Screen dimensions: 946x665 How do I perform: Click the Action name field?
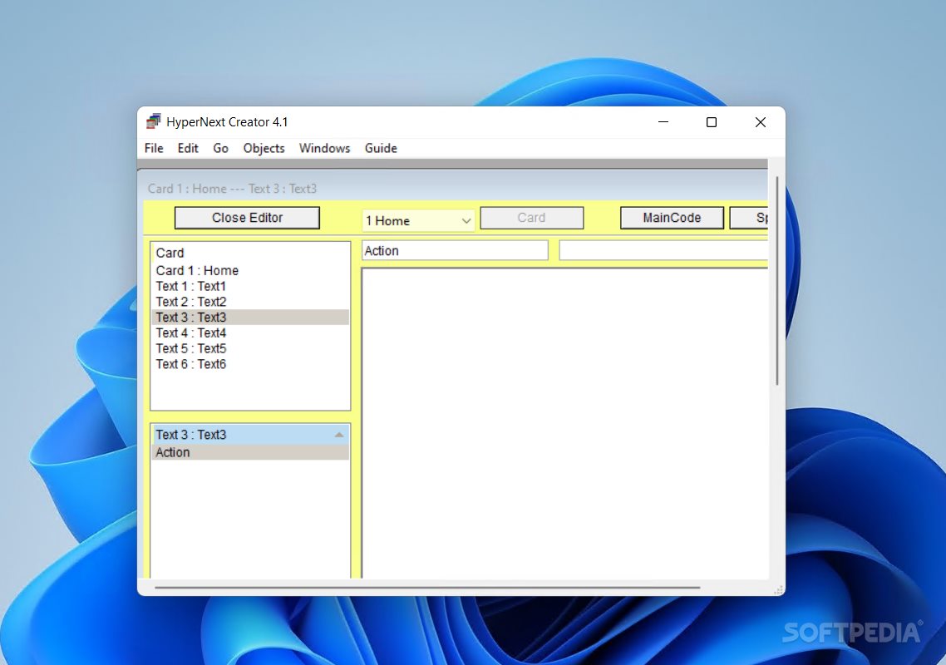(x=455, y=250)
